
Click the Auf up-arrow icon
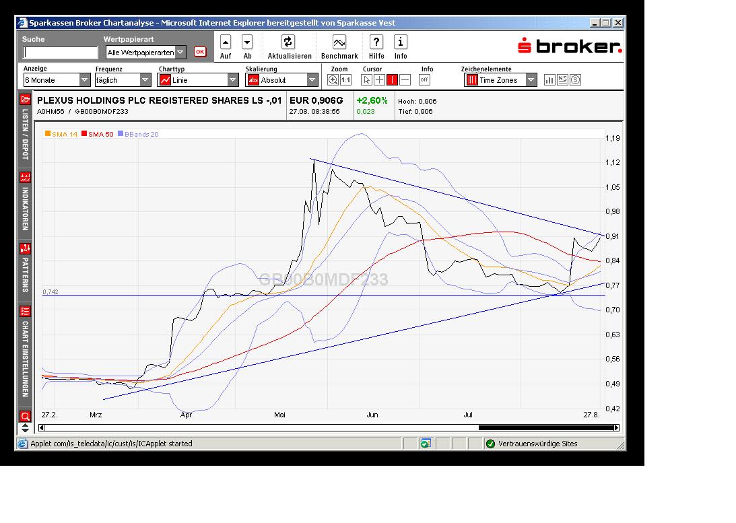(x=226, y=42)
